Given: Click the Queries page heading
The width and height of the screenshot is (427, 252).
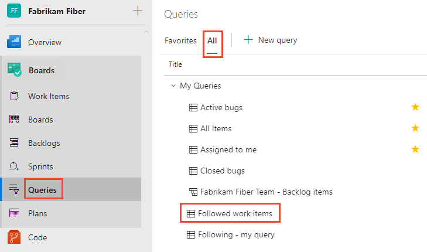Looking at the screenshot, I should tap(181, 14).
